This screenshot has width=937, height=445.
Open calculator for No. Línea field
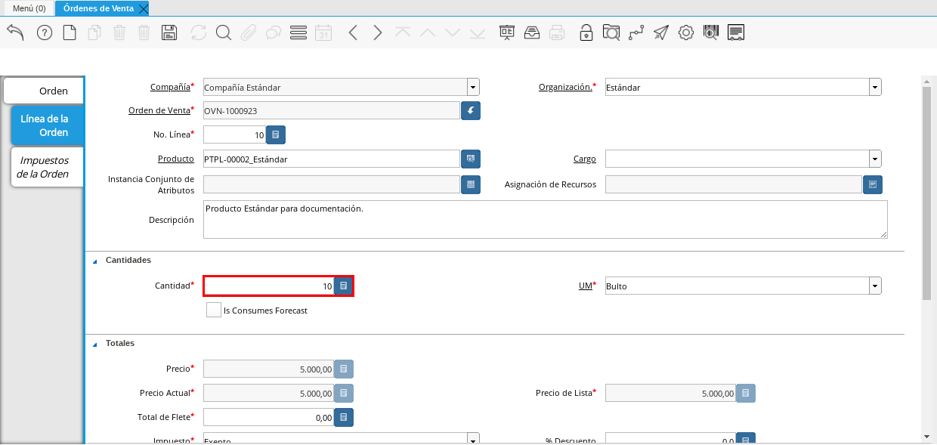(276, 134)
